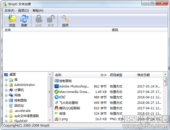Click the 862 字节 size cell

pos(100,86)
